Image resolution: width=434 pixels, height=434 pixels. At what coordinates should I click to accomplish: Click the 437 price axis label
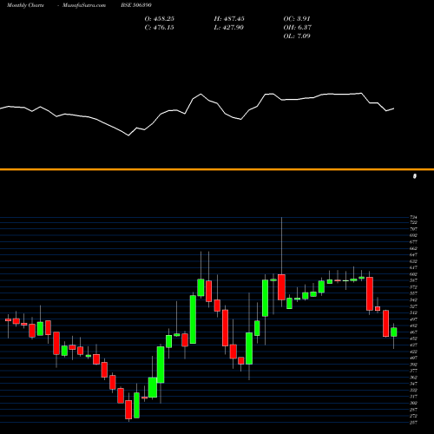tap(413, 345)
